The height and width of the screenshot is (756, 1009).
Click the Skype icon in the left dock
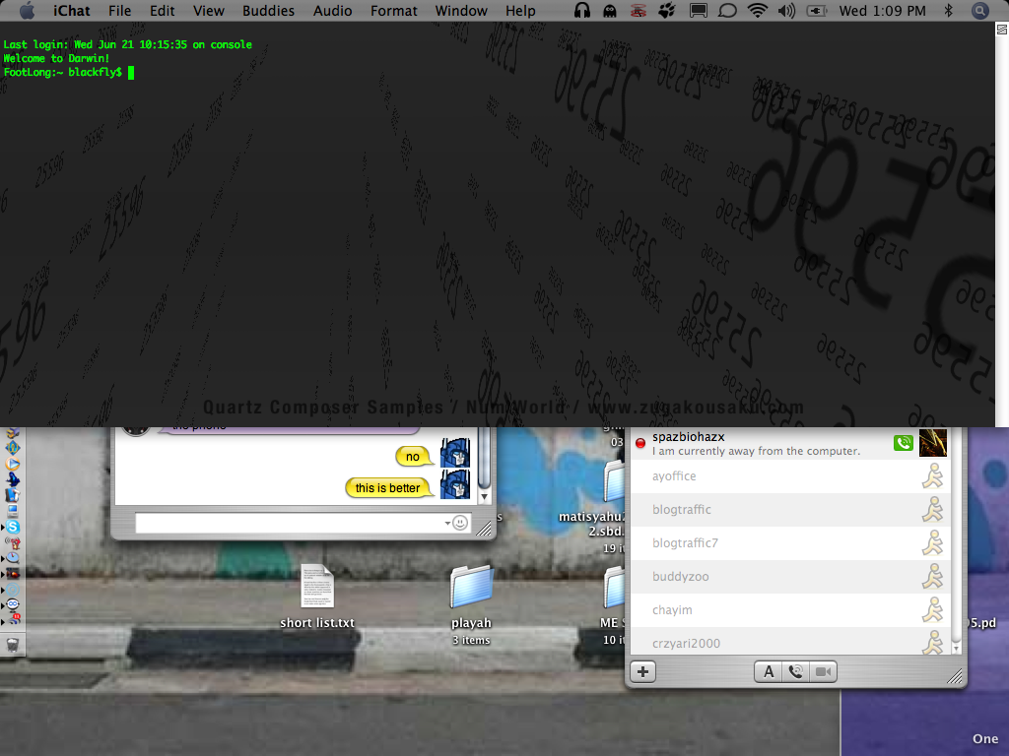(x=13, y=528)
